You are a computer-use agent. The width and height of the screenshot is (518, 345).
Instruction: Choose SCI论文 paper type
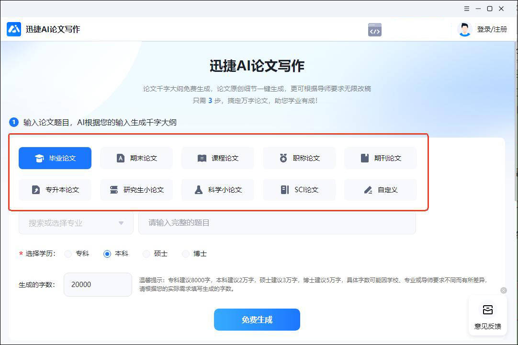299,190
